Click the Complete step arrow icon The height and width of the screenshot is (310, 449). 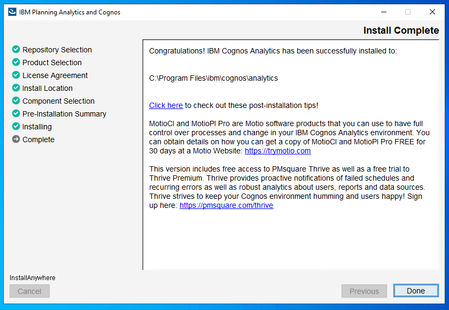pyautogui.click(x=16, y=139)
